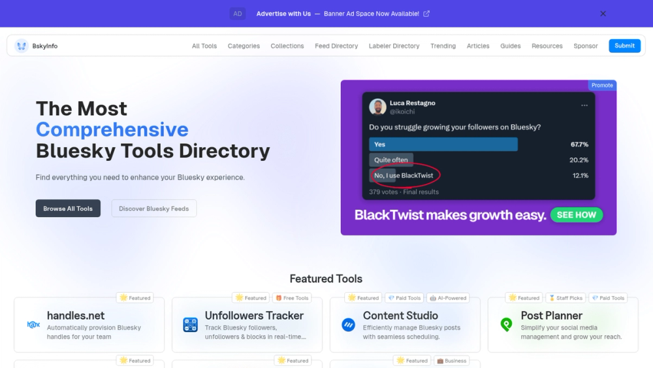Open the Trending nav item

click(443, 46)
